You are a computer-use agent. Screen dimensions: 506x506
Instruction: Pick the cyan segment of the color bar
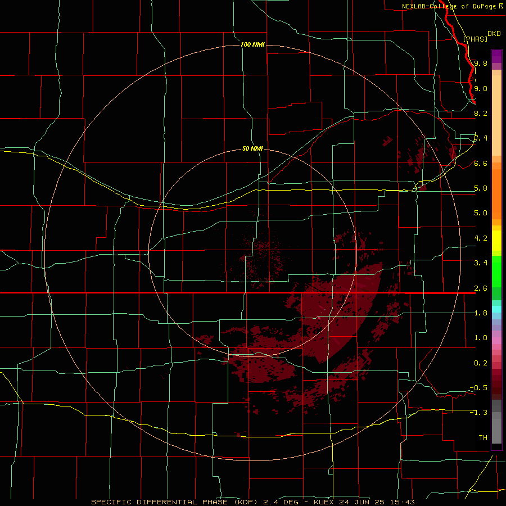click(496, 309)
